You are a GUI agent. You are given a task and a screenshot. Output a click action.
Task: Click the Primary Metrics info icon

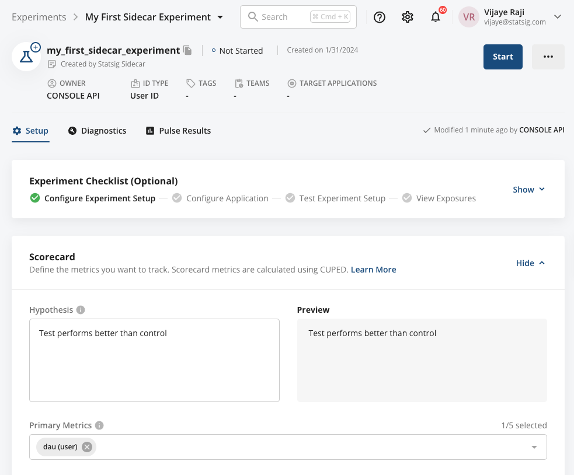[99, 425]
